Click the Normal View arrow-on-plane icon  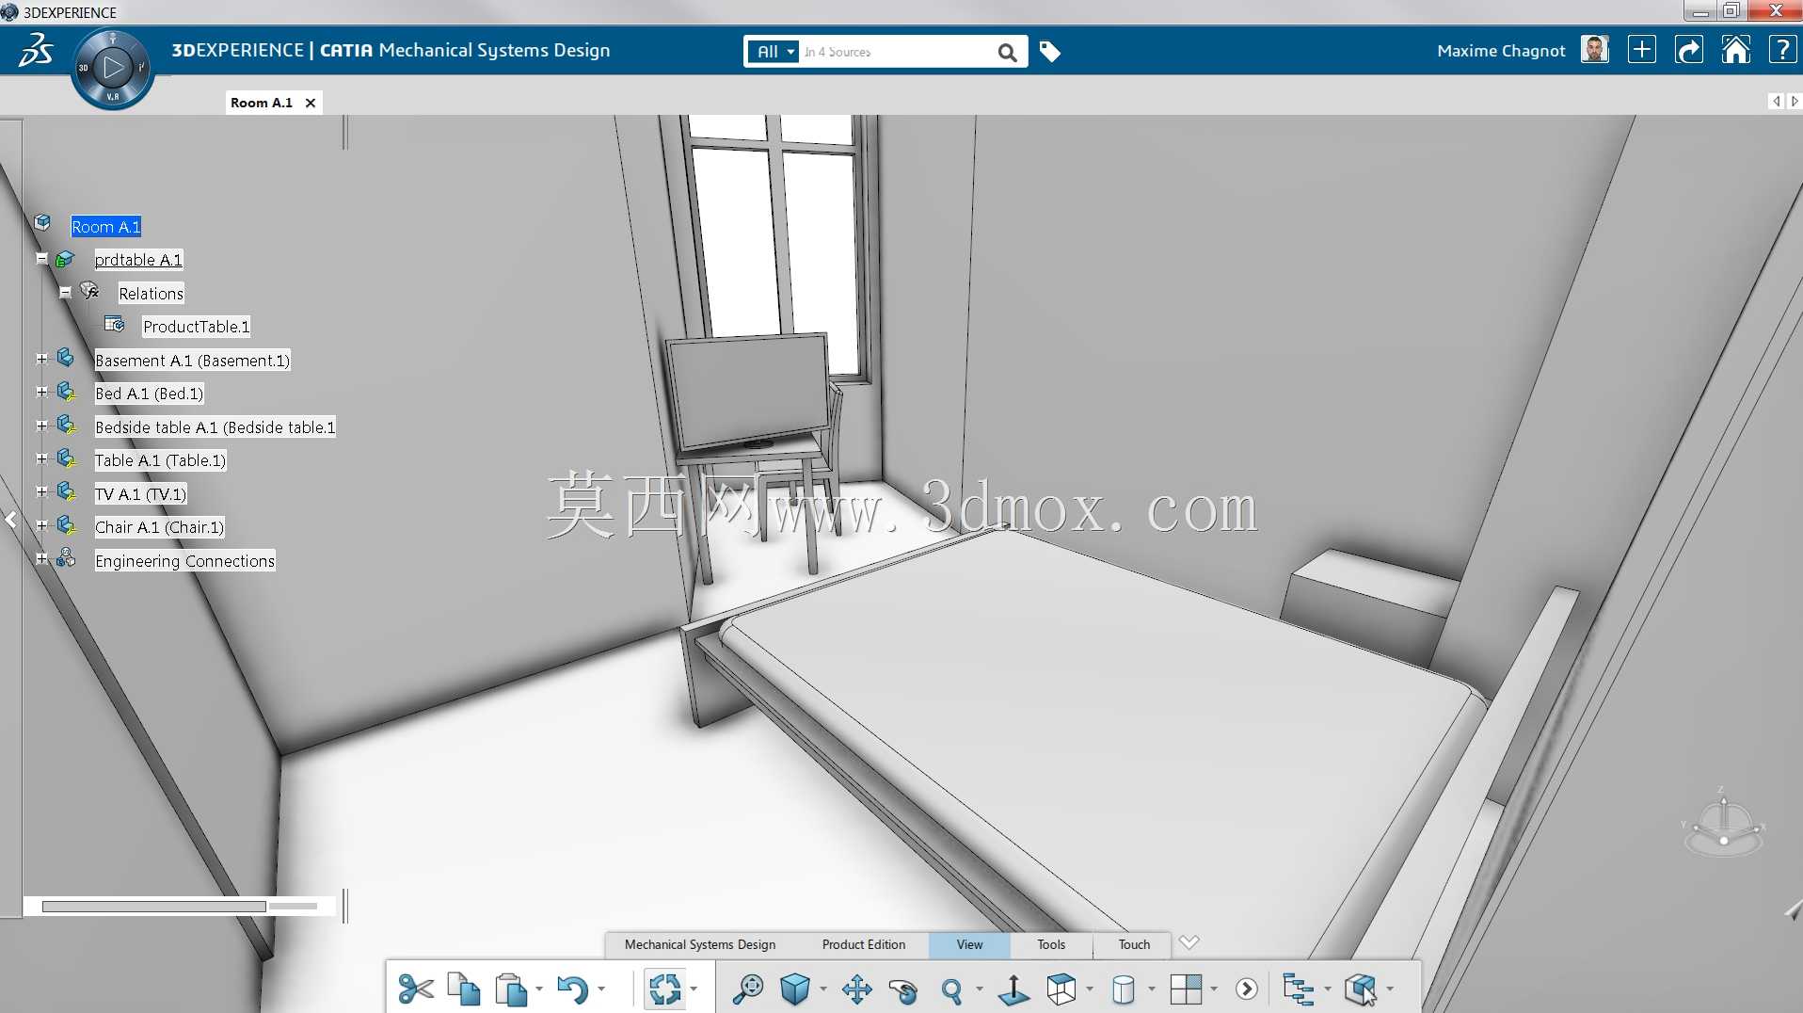click(x=1013, y=989)
